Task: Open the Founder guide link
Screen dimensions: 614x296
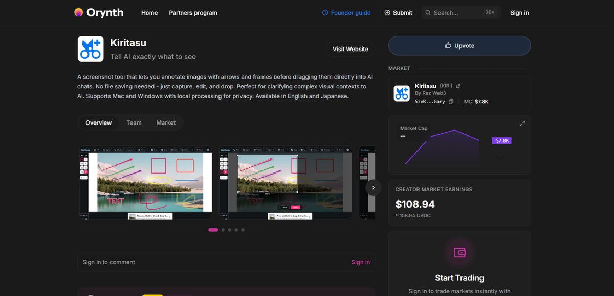Action: 346,13
